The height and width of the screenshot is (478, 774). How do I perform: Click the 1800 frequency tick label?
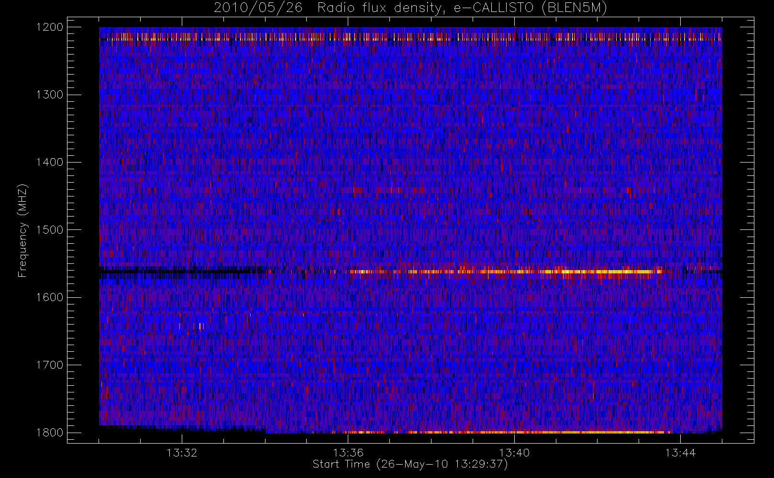[x=50, y=433]
